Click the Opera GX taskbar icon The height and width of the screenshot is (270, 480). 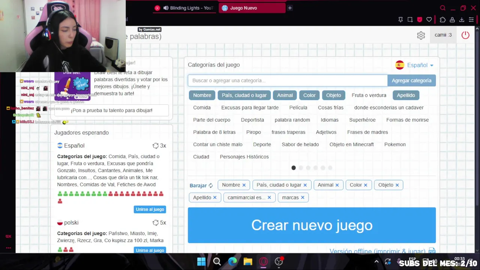[x=263, y=261]
